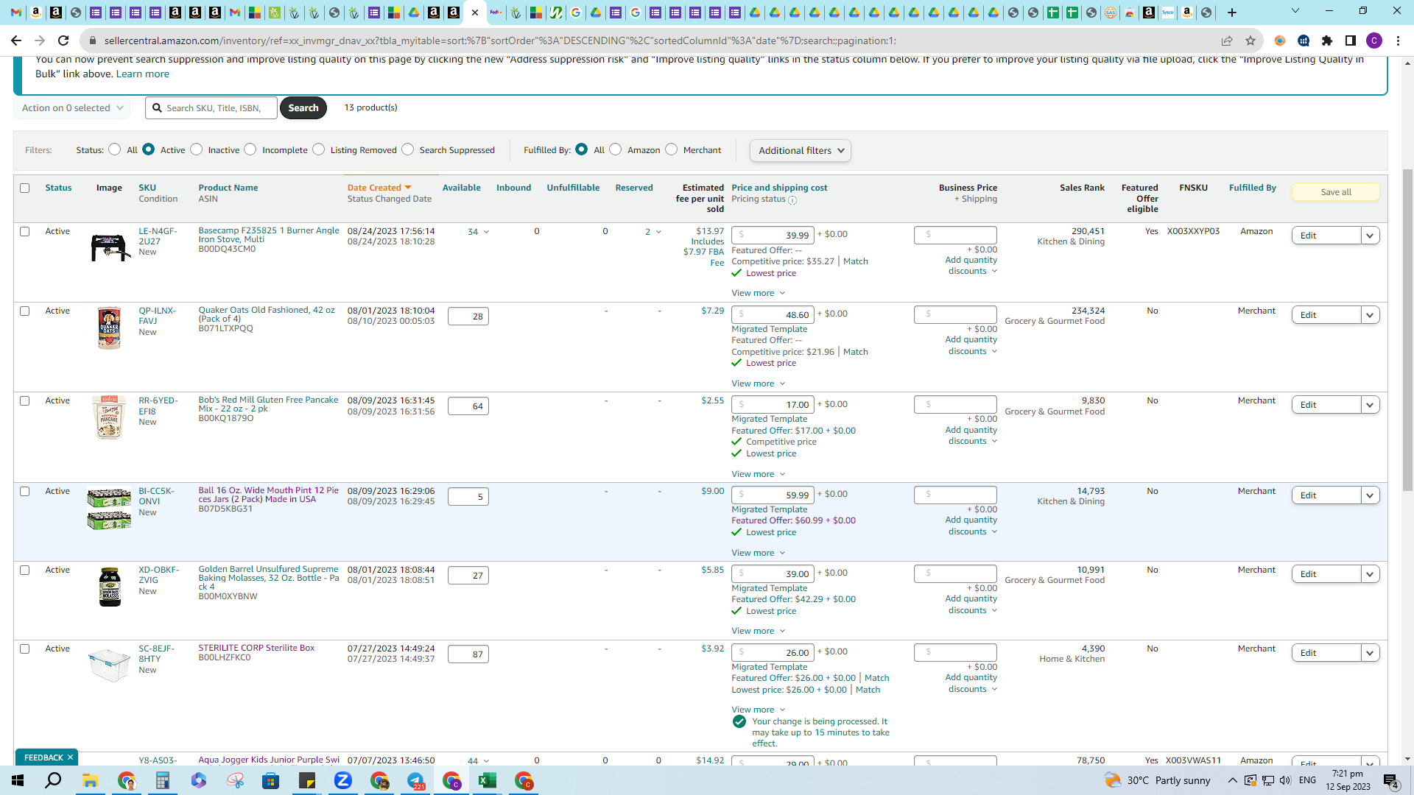Viewport: 1414px width, 795px height.
Task: Open the Chrome profile avatar menu
Action: [1374, 40]
